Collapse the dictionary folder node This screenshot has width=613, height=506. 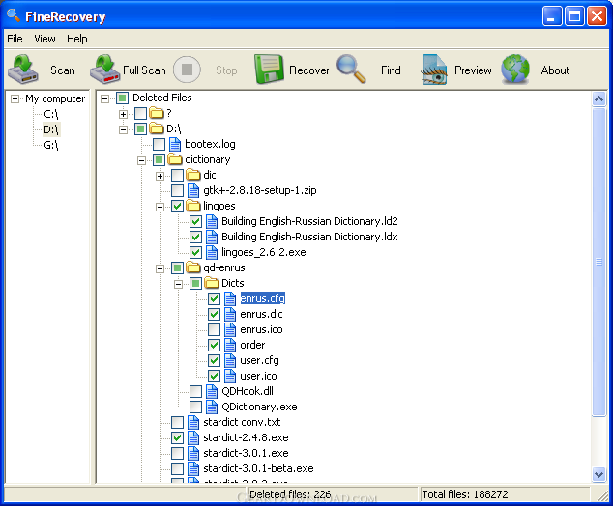(x=141, y=160)
